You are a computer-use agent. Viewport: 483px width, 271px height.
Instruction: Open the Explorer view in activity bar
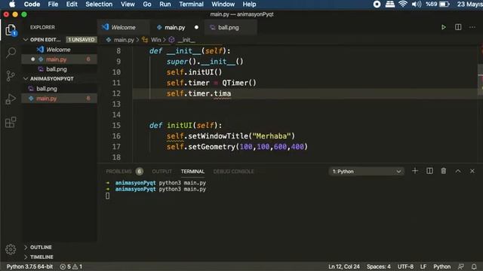point(11,30)
